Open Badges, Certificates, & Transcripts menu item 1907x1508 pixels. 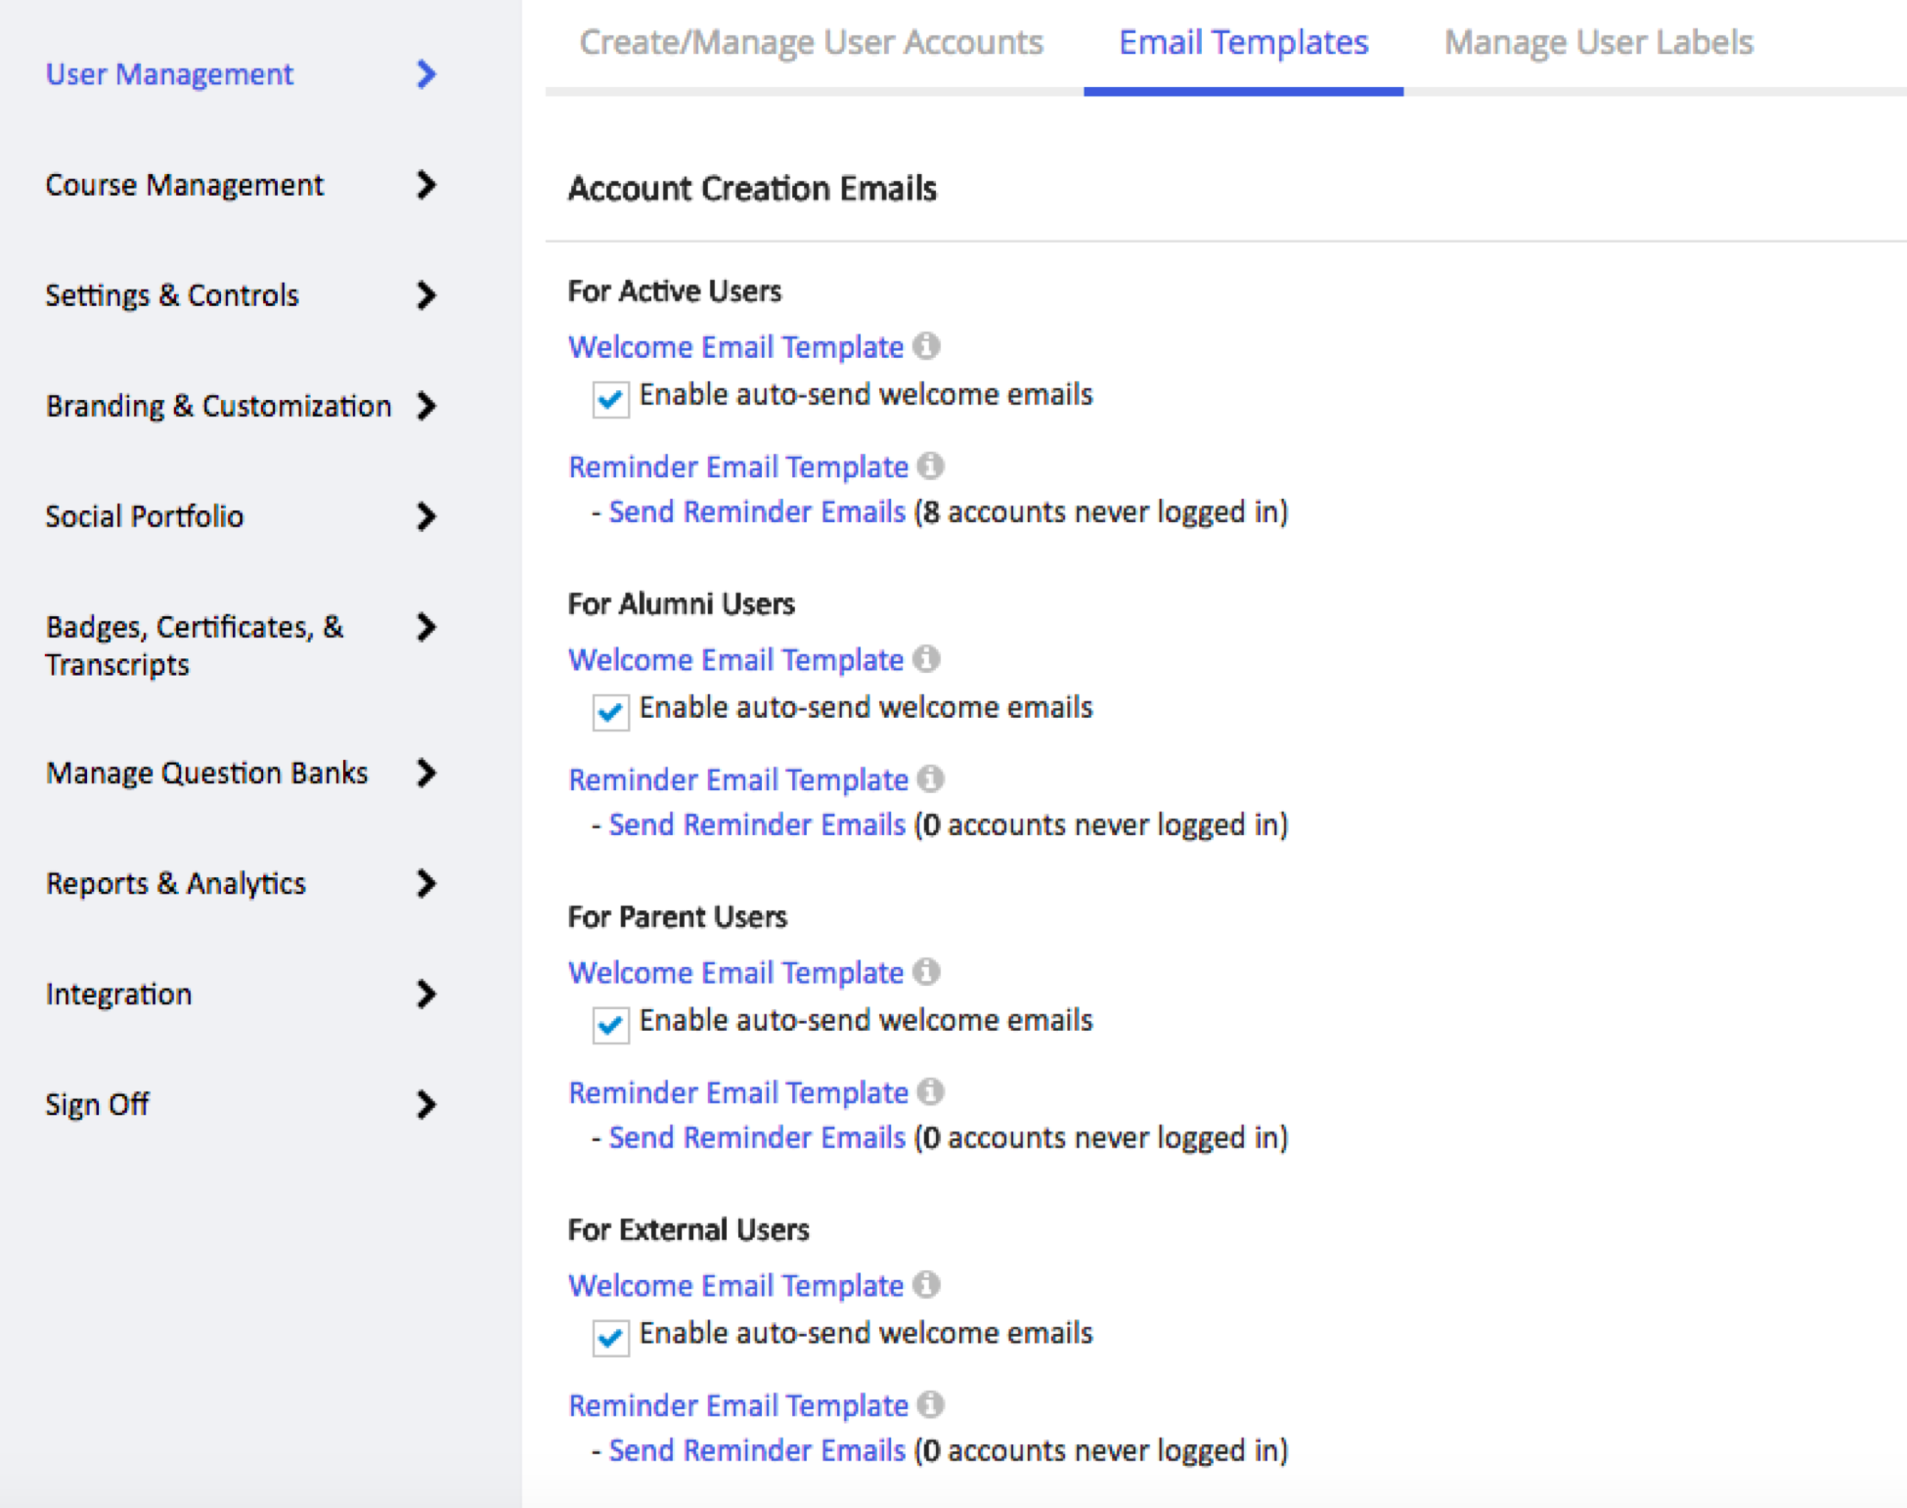[x=195, y=645]
